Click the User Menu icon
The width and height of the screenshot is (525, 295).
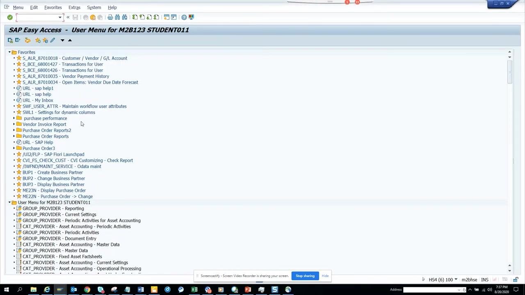coord(10,40)
